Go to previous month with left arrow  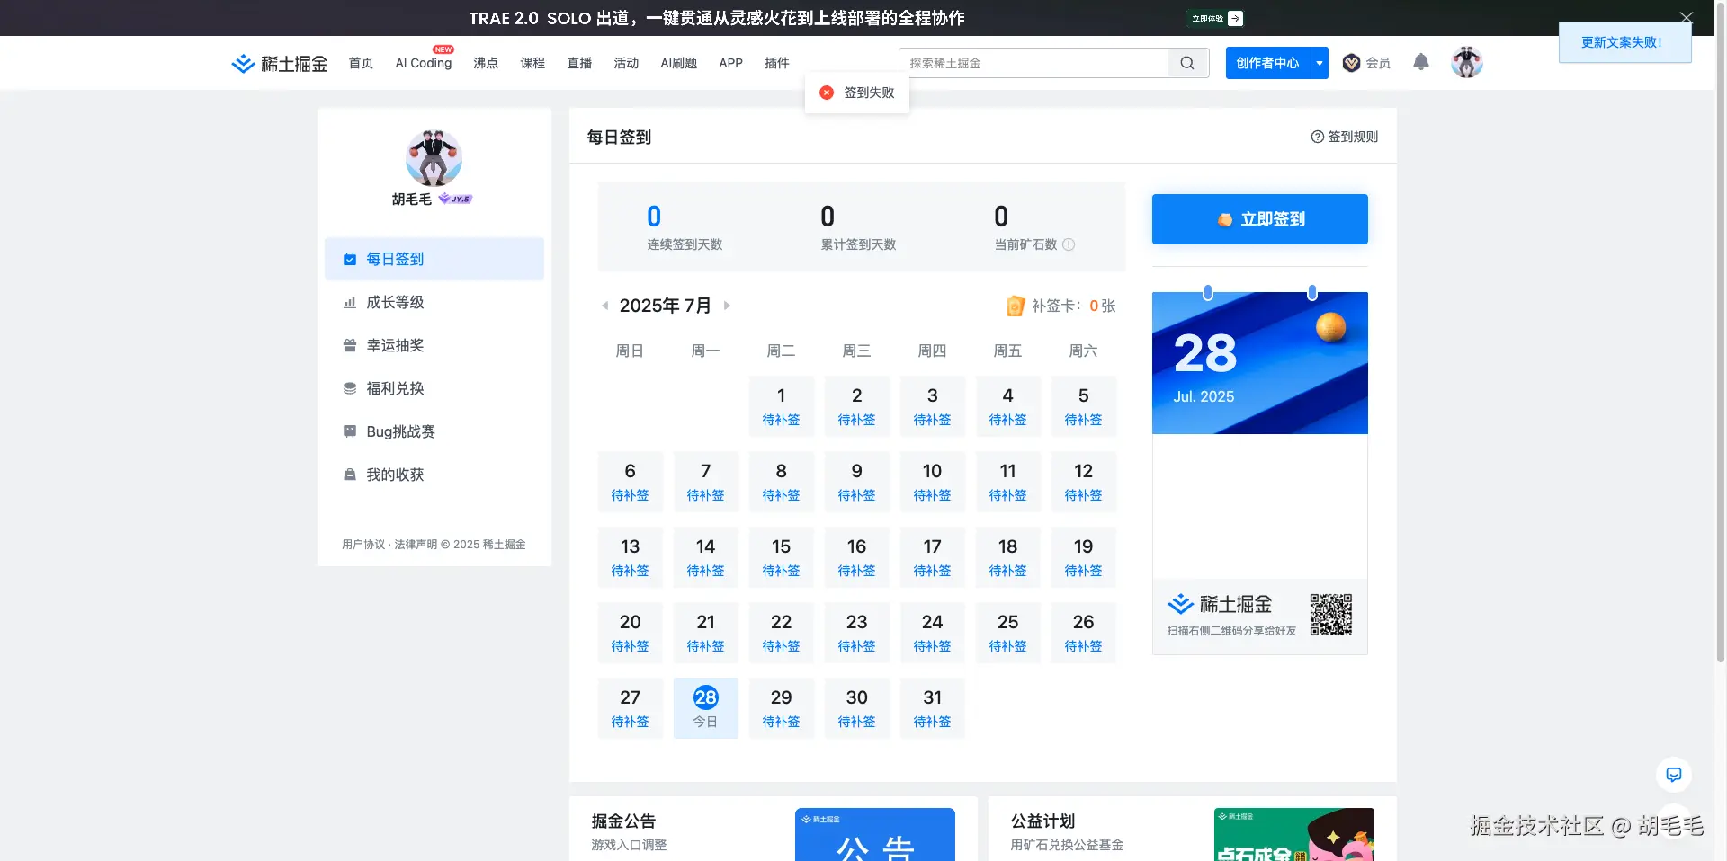click(604, 306)
